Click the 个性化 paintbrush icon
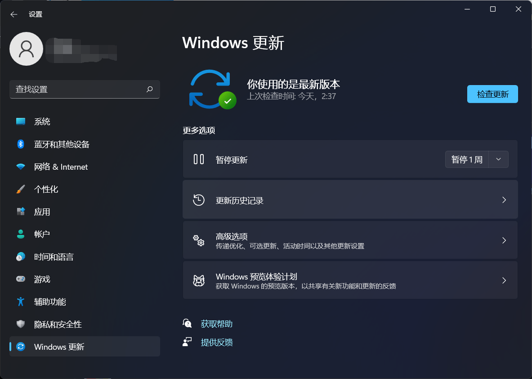532x379 pixels. point(20,189)
